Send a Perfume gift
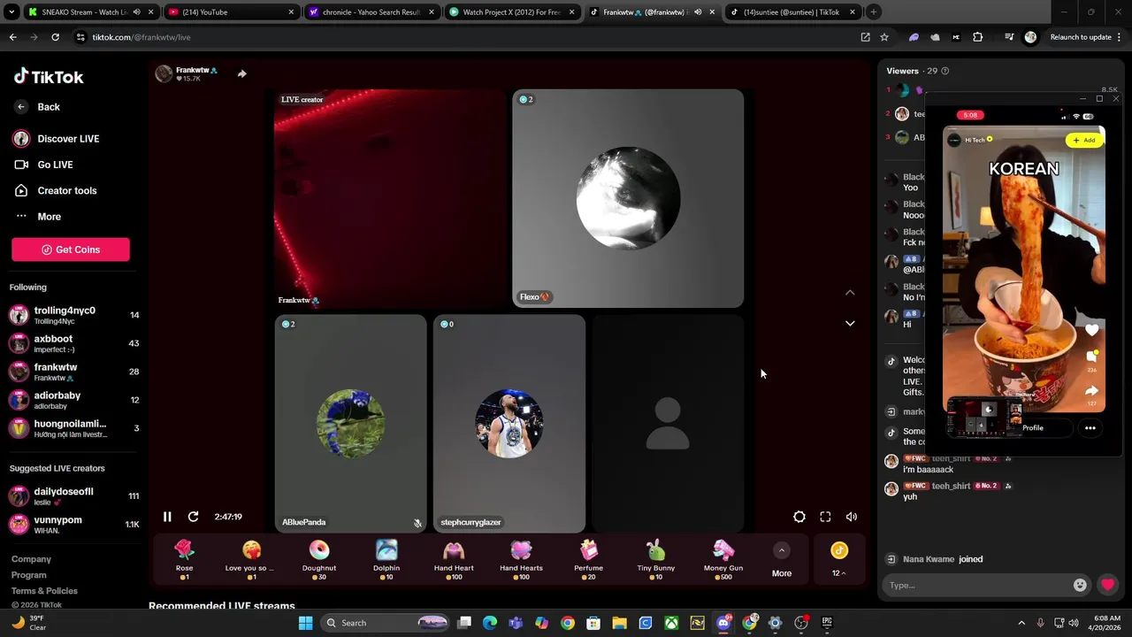The height and width of the screenshot is (637, 1132). tap(589, 560)
